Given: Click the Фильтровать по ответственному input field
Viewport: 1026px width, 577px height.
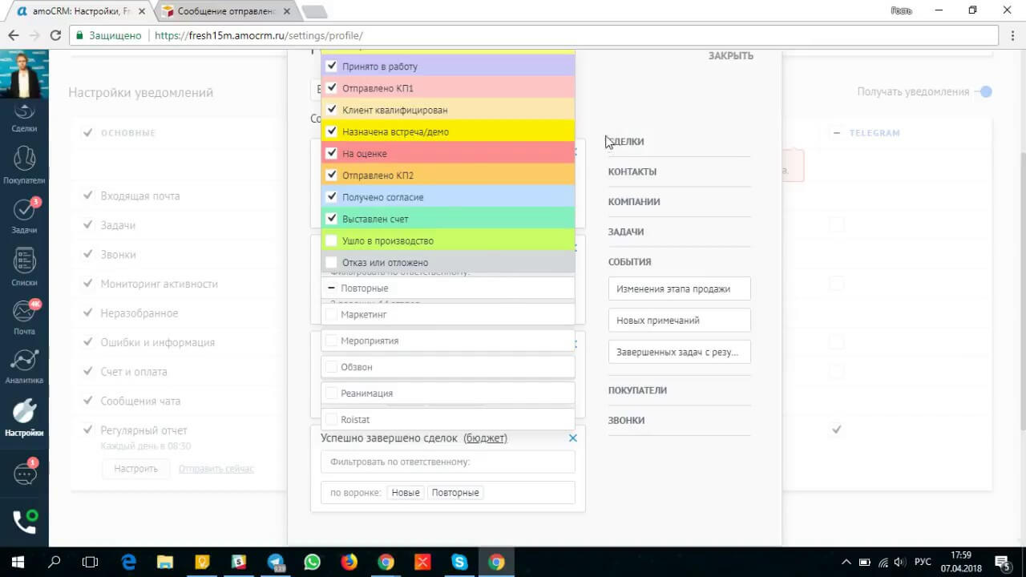Looking at the screenshot, I should (x=447, y=462).
